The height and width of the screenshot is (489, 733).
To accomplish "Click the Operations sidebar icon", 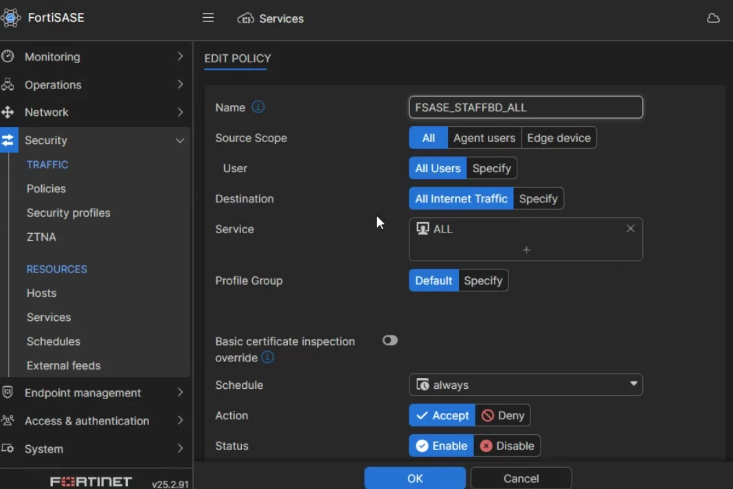I will click(8, 84).
